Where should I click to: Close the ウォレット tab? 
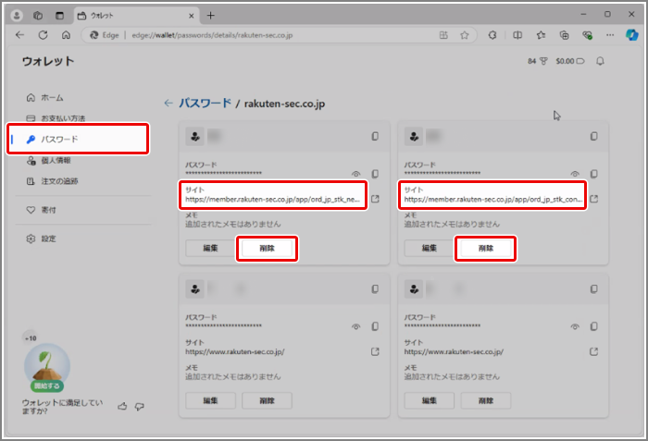pos(192,16)
